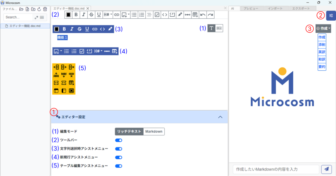Click the highlighter in the blue selection assist menu
336x176 pixels.
(110, 29)
